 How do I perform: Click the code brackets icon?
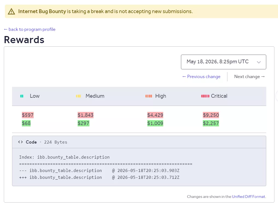(21, 142)
